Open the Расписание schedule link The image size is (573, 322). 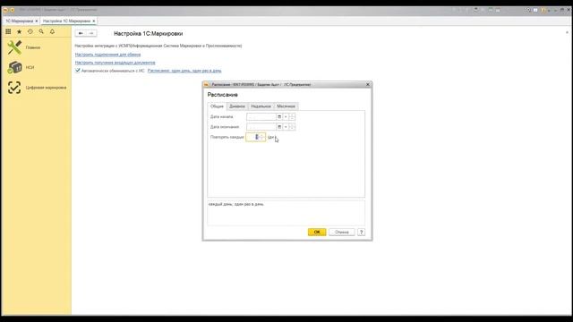184,71
